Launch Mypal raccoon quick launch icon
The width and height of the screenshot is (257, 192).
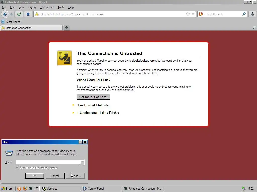(x=31, y=189)
